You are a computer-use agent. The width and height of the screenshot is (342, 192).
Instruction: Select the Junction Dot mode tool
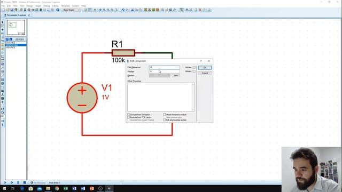(2, 30)
